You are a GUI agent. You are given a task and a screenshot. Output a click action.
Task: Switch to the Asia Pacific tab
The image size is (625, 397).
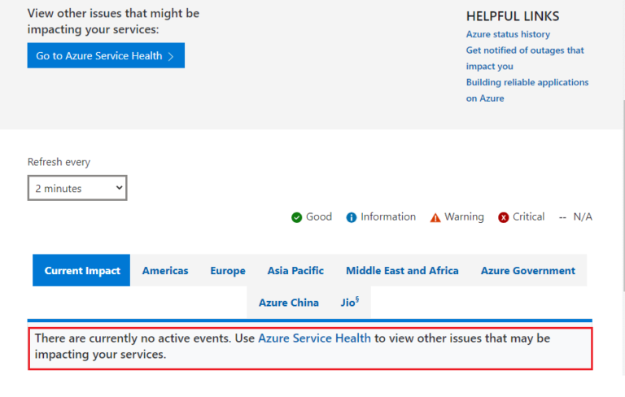pyautogui.click(x=295, y=271)
